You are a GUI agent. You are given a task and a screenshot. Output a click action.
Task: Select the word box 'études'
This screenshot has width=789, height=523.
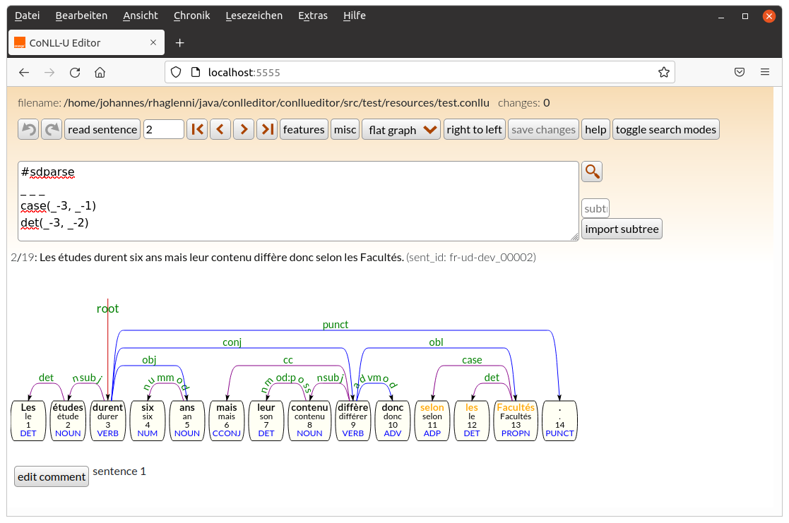pyautogui.click(x=68, y=421)
